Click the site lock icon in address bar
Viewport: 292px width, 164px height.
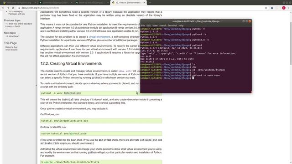point(19,8)
